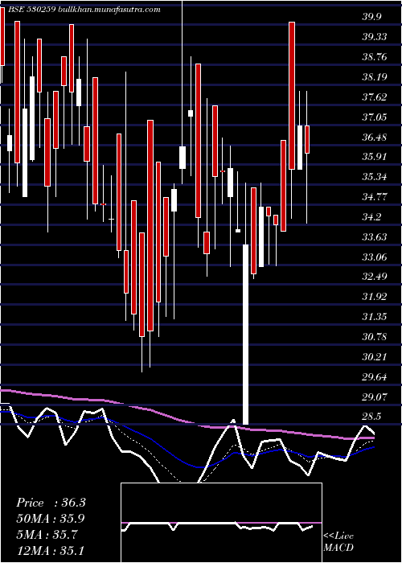Image resolution: width=402 pixels, height=563 pixels.
Task: Click the 31.92 price axis label
Action: point(375,297)
